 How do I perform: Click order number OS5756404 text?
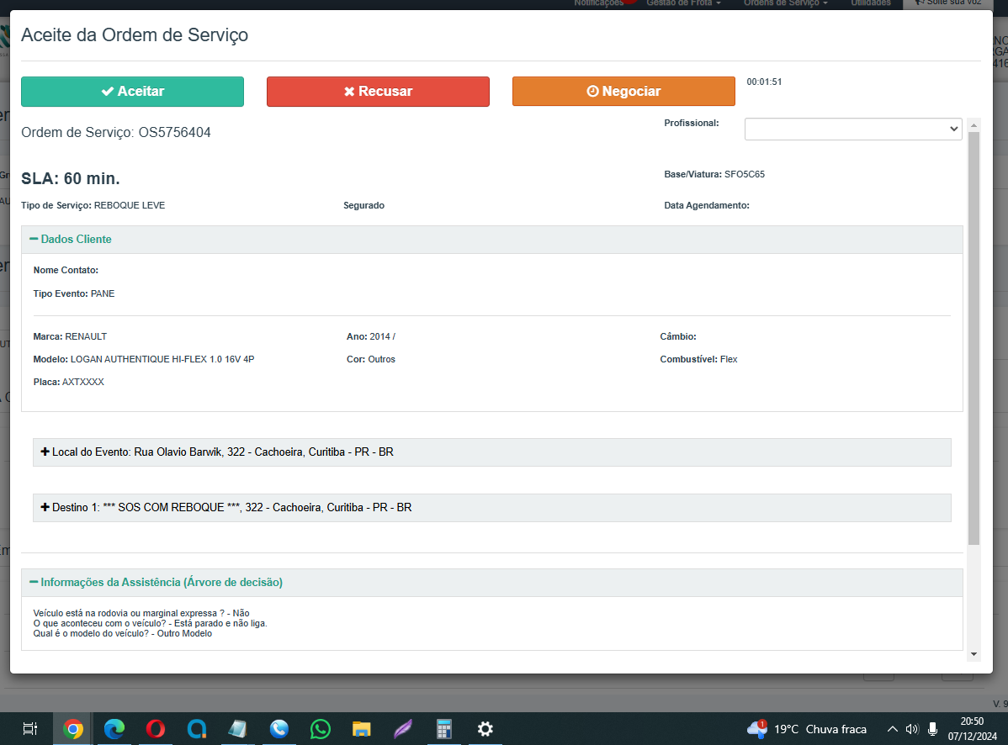[174, 132]
